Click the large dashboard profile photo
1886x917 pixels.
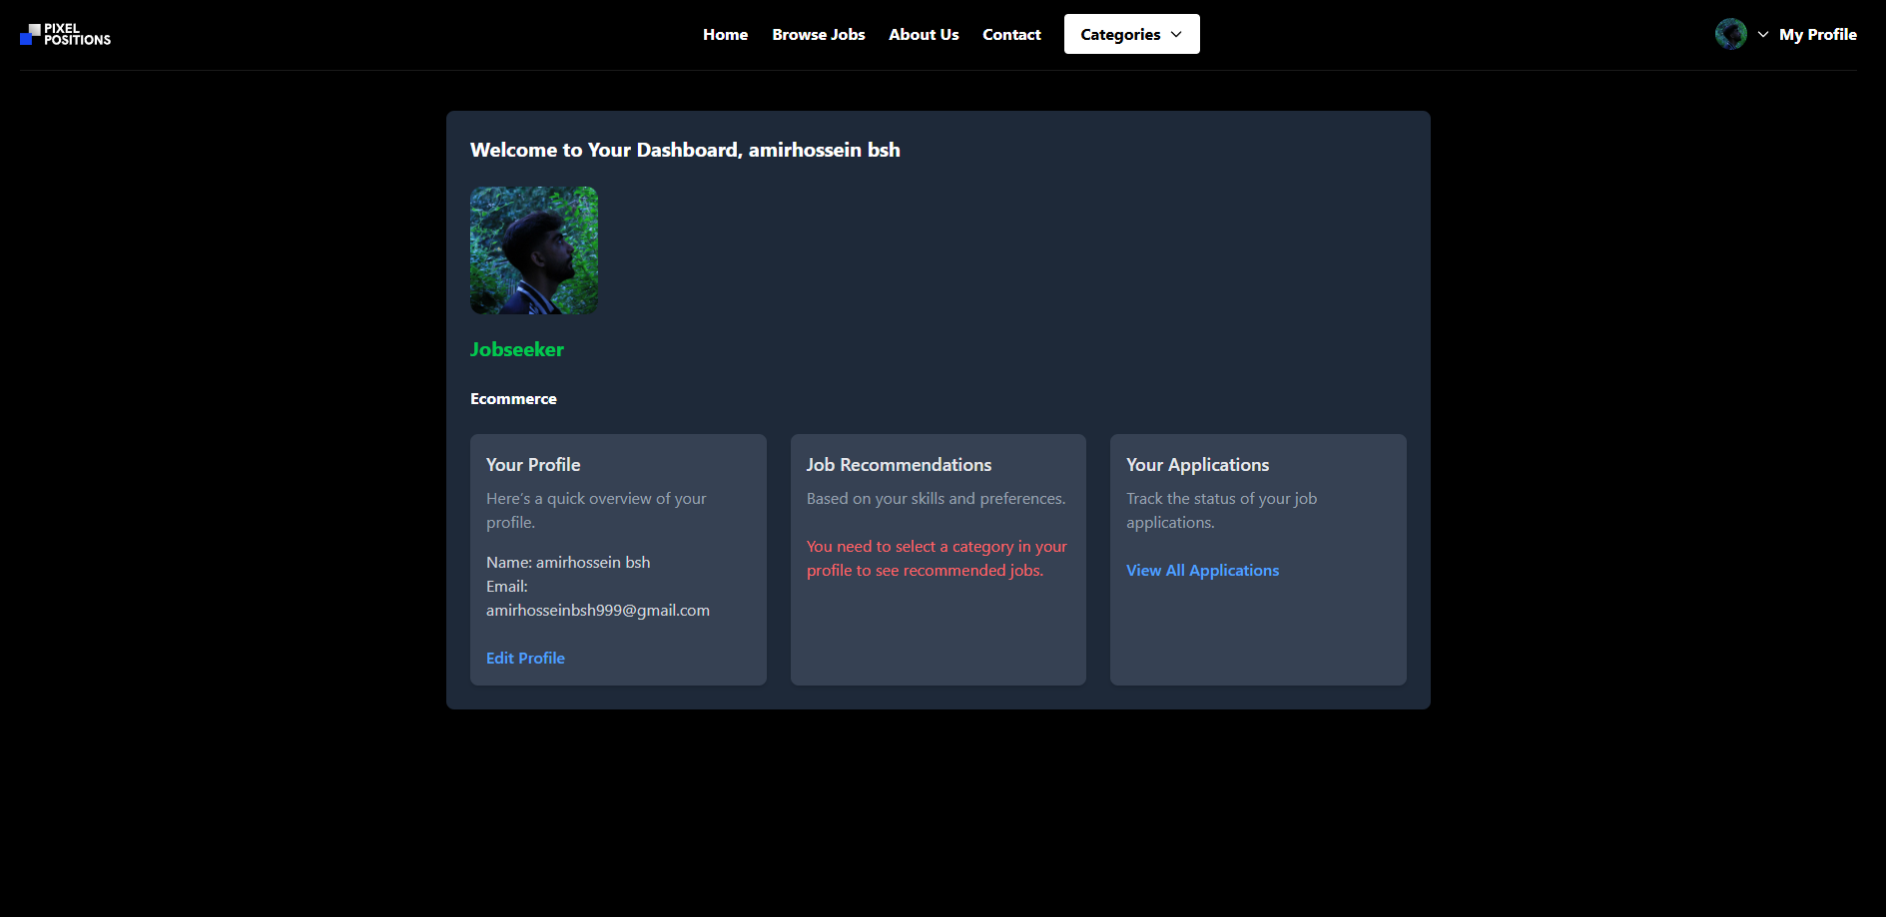click(534, 250)
